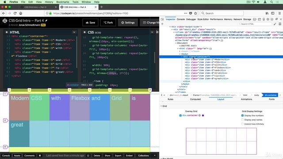Go to the home page icon

[x=21, y=13]
